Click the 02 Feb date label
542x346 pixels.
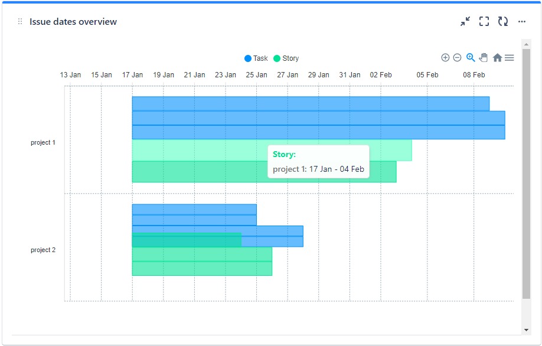click(x=381, y=75)
